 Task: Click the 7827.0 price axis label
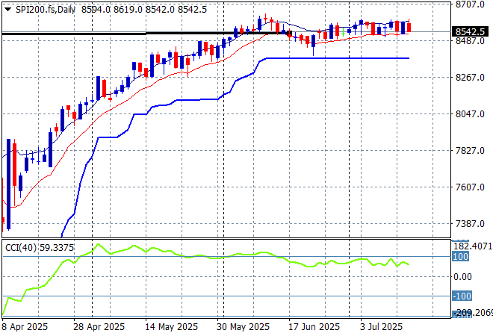point(470,151)
